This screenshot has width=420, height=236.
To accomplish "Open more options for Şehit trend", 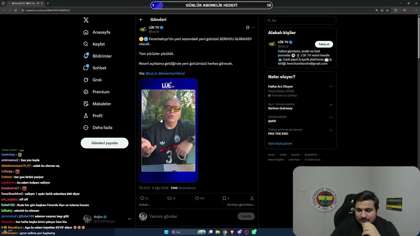I will point(331,117).
